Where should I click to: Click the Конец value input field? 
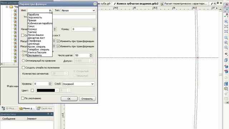pyautogui.click(x=82, y=29)
